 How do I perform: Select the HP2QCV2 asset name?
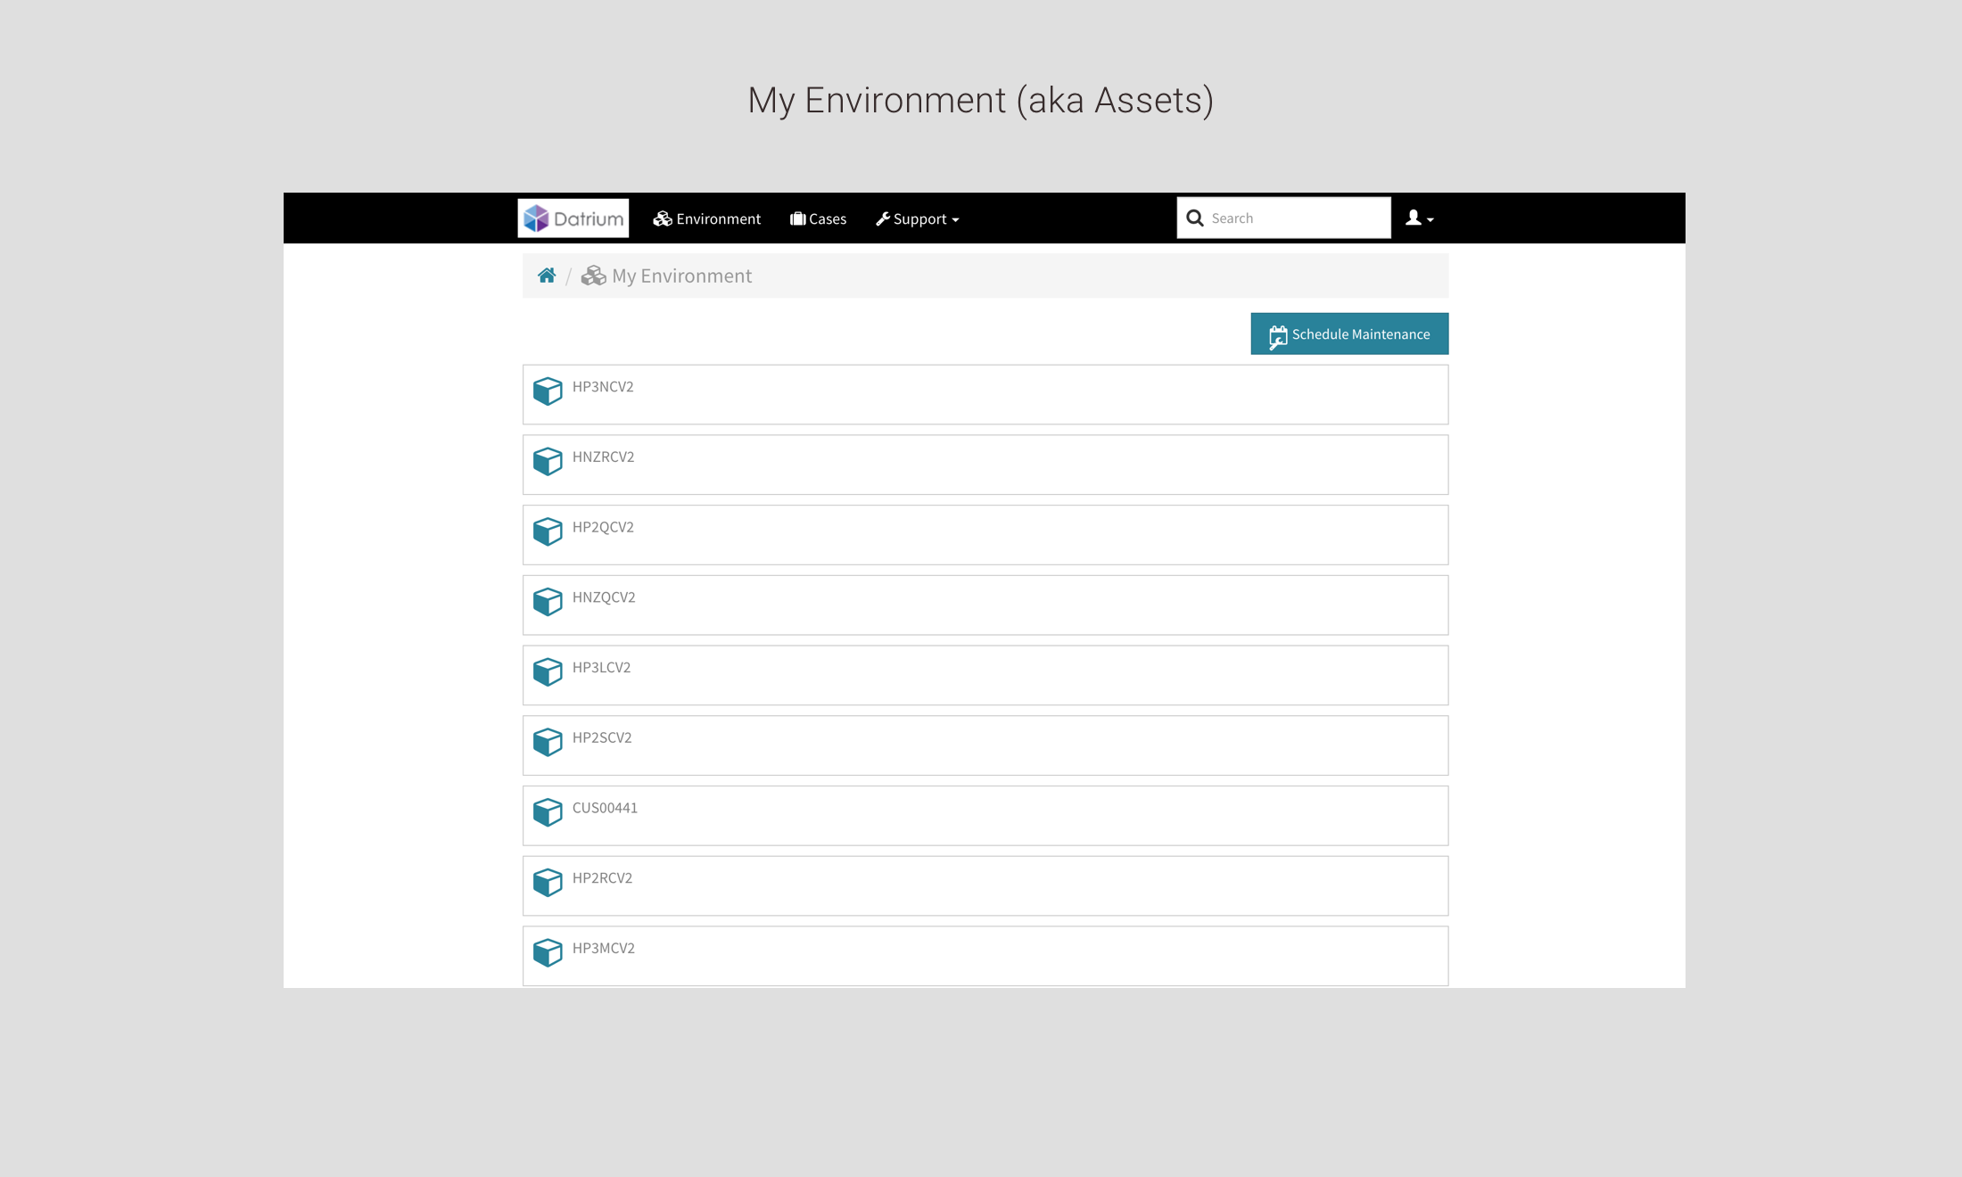603,527
